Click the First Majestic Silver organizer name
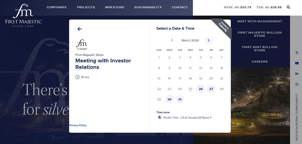Viewport: 302px width, 144px height. click(x=90, y=55)
